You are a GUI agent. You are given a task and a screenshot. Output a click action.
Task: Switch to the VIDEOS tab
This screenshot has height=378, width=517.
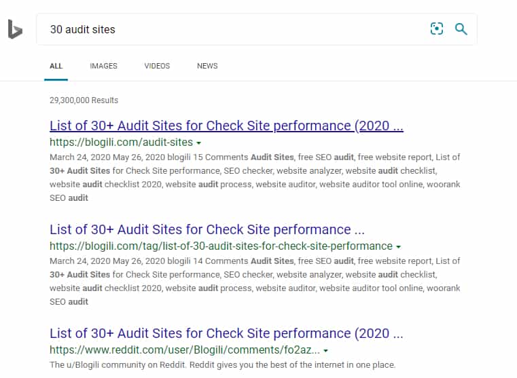coord(157,66)
